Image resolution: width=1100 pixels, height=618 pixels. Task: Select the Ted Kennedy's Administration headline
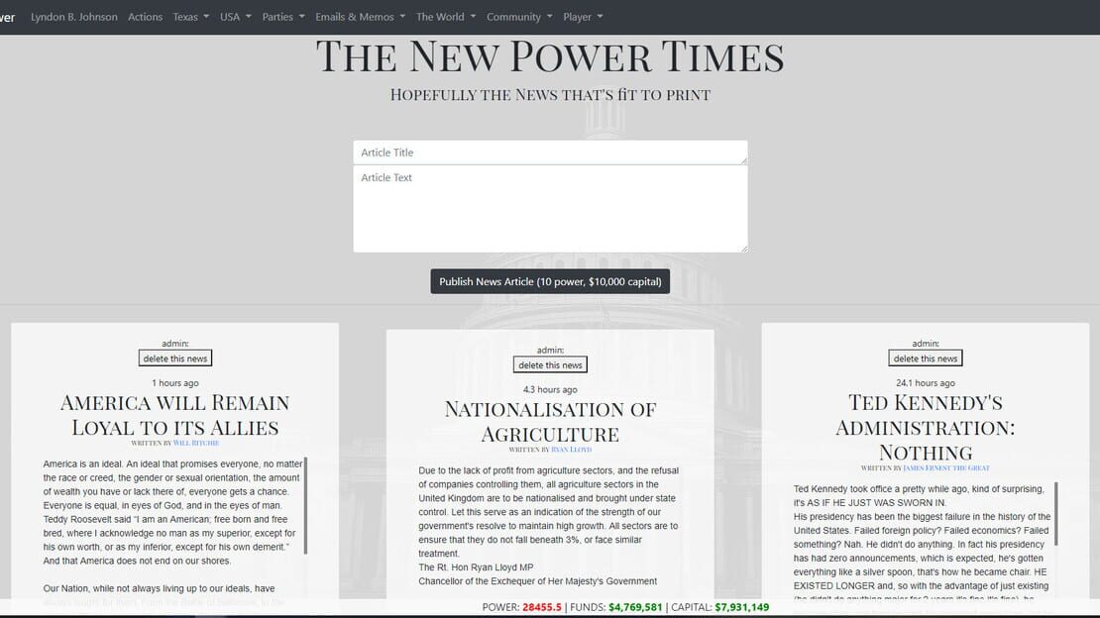click(x=926, y=427)
